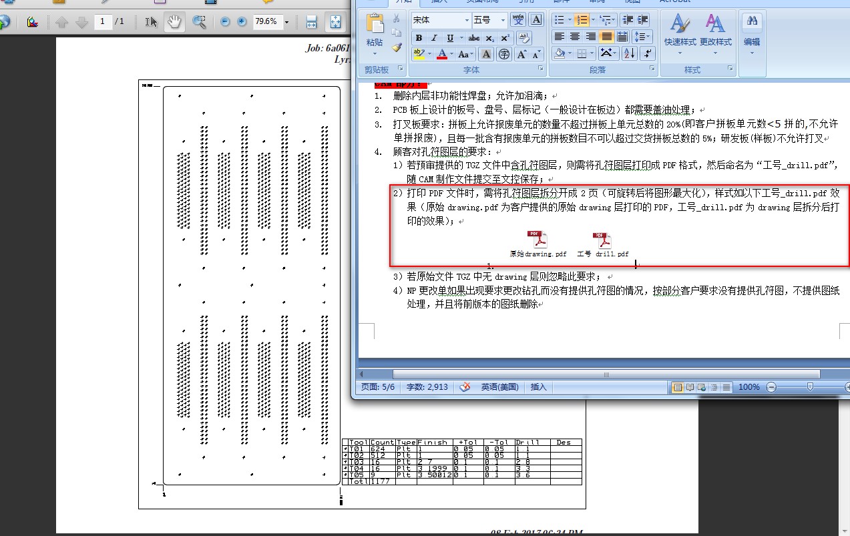Apply the character border icon
The image size is (850, 536).
pyautogui.click(x=536, y=20)
